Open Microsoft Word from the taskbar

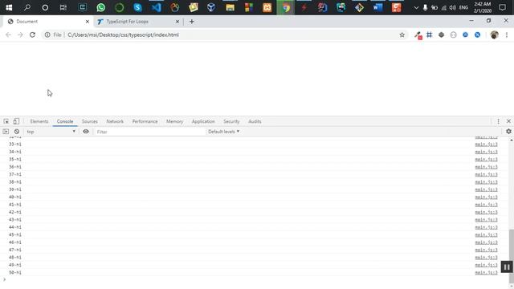tap(377, 7)
